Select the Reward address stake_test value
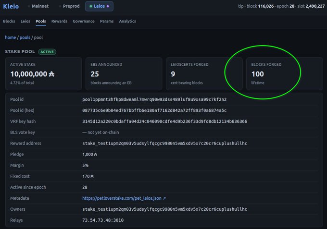The image size is (327, 229). 165,144
